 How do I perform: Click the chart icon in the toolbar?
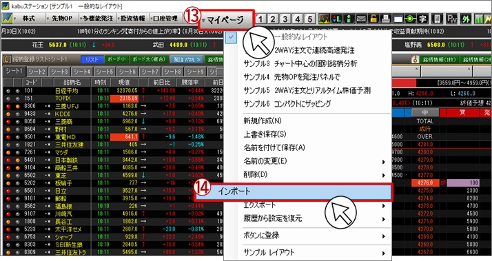324,19
